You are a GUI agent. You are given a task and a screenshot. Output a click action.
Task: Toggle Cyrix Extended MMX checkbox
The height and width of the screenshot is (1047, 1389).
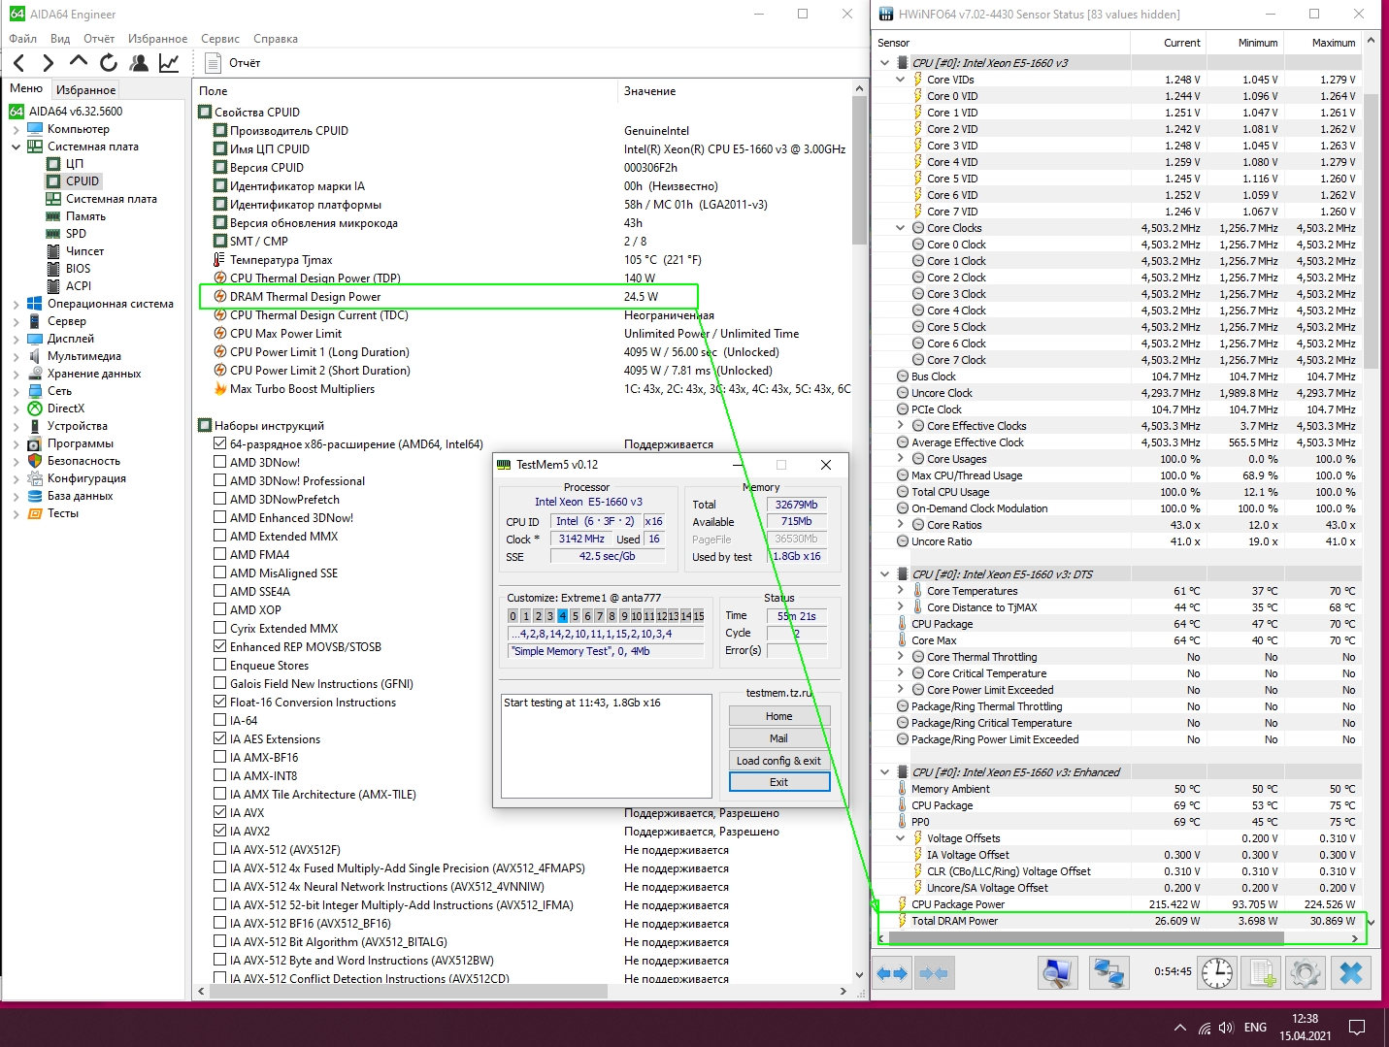point(220,629)
